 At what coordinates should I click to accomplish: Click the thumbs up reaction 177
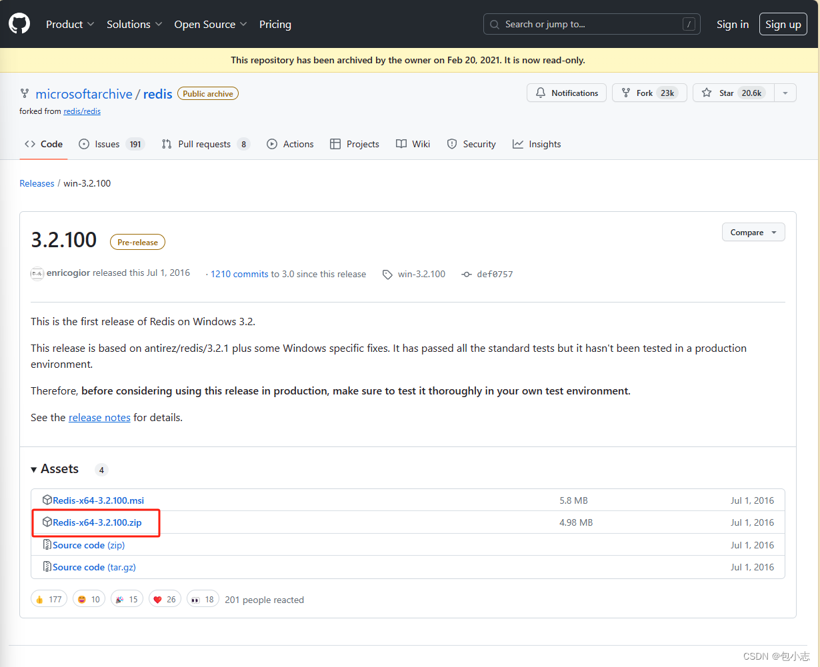click(49, 599)
